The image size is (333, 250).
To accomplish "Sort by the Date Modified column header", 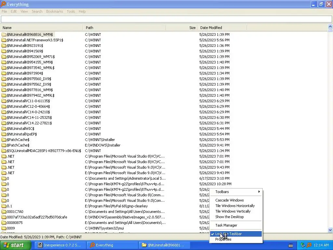I will (222, 28).
